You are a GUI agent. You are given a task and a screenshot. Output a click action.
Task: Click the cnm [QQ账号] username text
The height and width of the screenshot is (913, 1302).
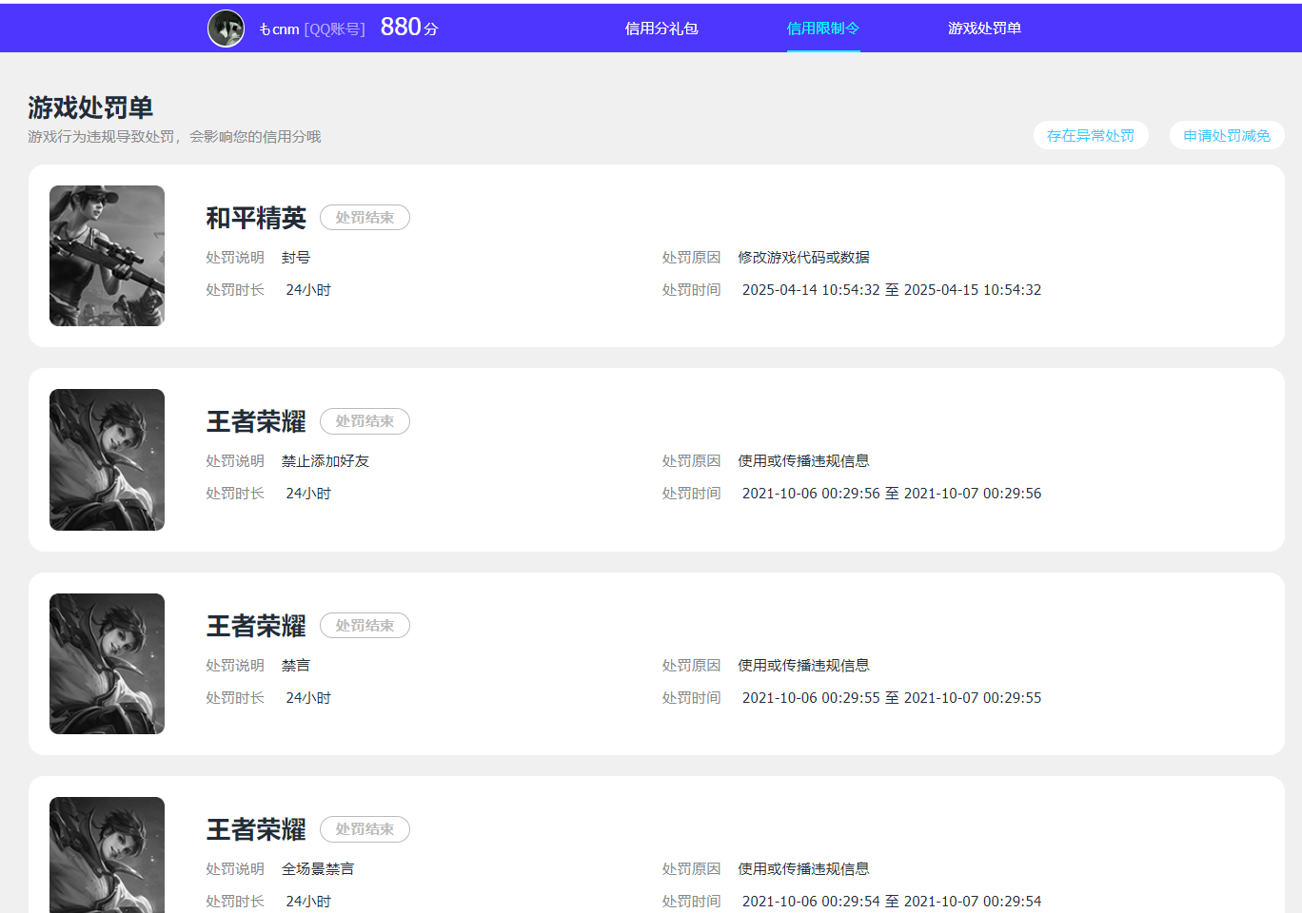tap(312, 29)
